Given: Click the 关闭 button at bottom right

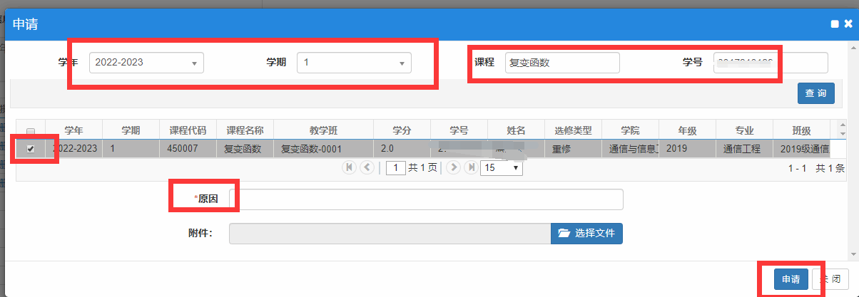Looking at the screenshot, I should click(830, 278).
